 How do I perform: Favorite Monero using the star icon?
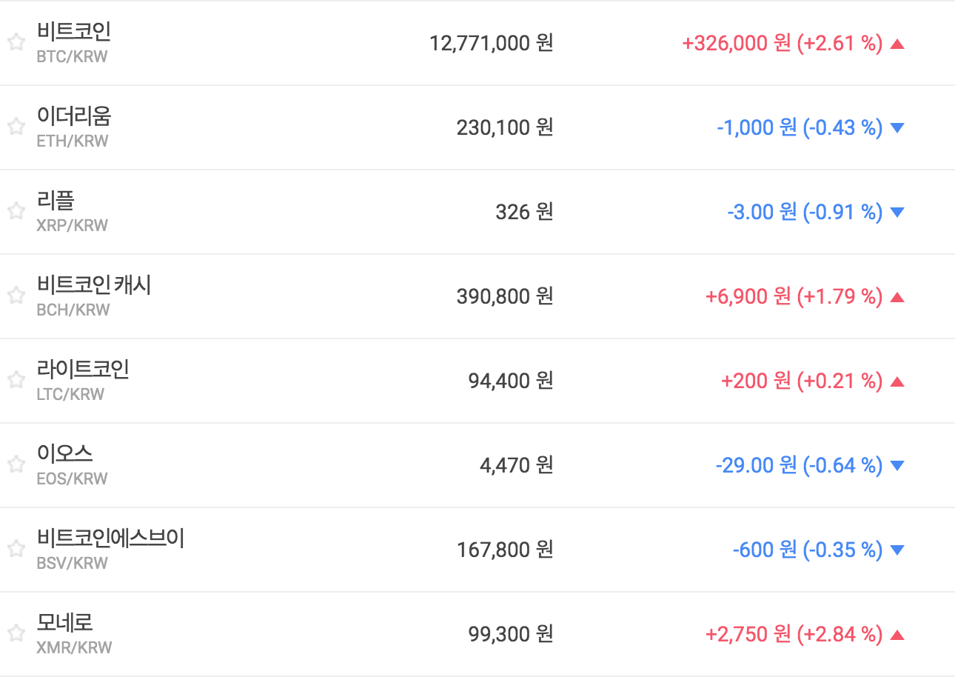[16, 634]
